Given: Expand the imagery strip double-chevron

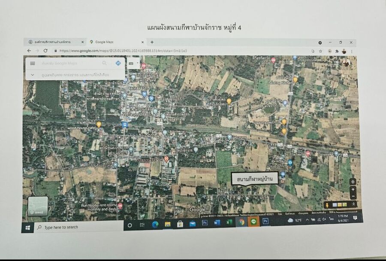Looking at the screenshot, I should [354, 205].
